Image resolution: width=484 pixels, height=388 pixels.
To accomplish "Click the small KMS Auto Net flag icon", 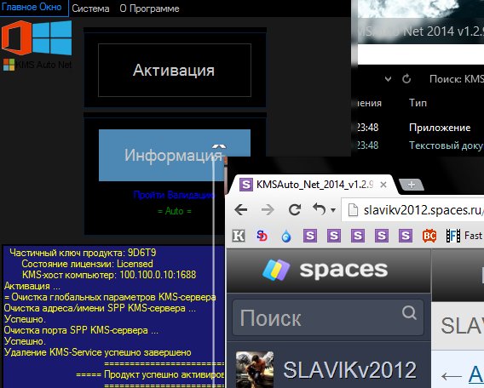I will click(x=9, y=65).
